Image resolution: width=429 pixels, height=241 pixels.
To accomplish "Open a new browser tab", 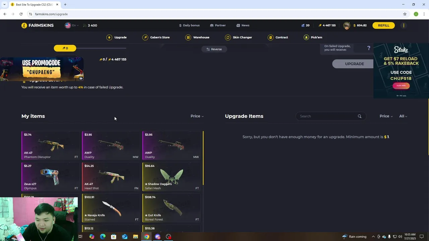I will tap(65, 5).
